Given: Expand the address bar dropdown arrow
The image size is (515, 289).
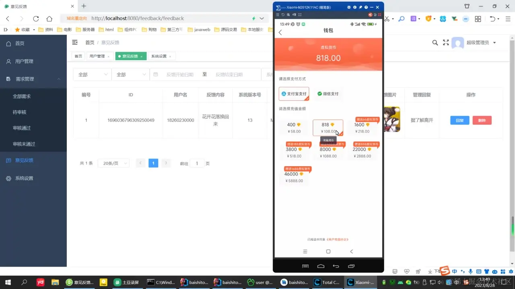Looking at the screenshot, I should (x=262, y=18).
